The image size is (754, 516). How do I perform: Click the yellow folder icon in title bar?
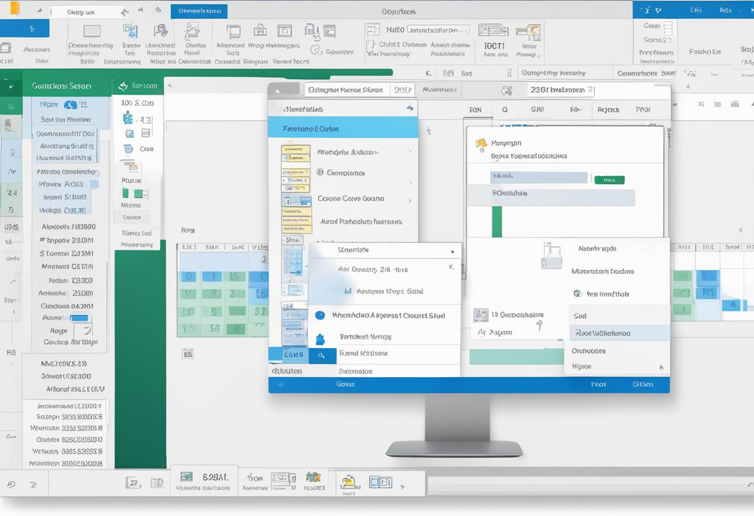point(15,8)
